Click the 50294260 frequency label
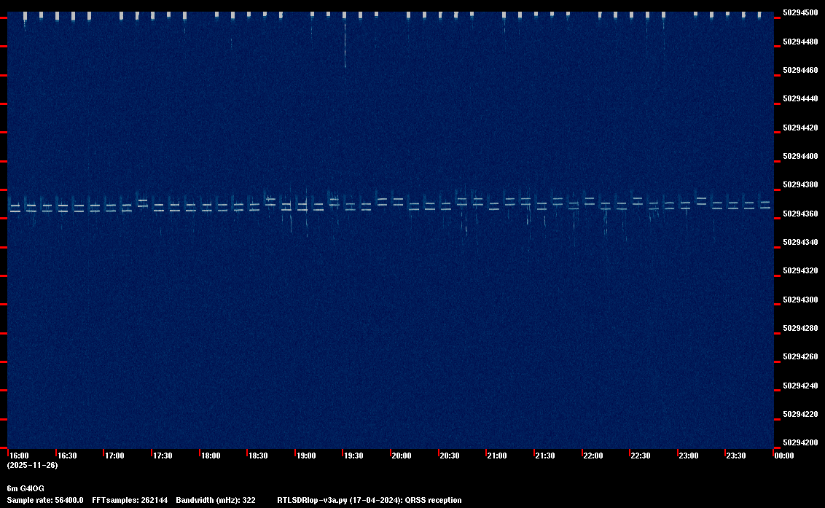Image resolution: width=825 pixels, height=508 pixels. coord(800,356)
